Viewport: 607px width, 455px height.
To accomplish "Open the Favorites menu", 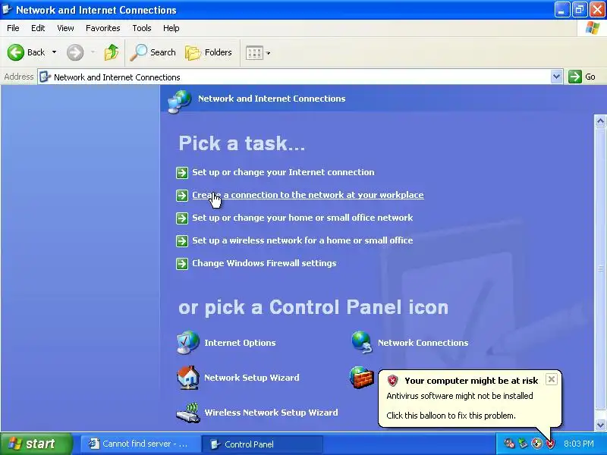I will pos(103,28).
